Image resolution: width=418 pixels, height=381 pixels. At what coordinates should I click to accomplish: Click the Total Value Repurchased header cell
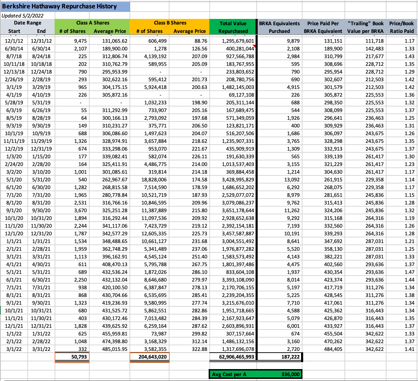(233, 27)
